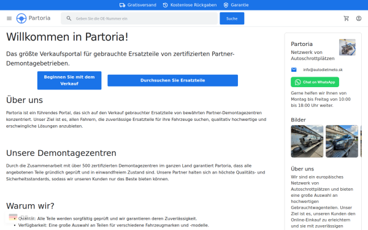368x230 pixels.
Task: Click the Kostenlose Rückgaben clock icon
Action: click(x=165, y=5)
